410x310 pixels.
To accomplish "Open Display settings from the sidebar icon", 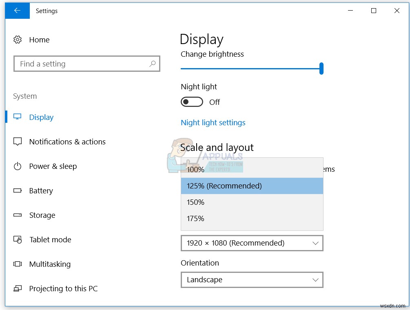I will (17, 117).
